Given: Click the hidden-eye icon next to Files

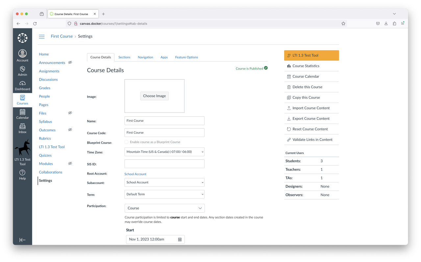Looking at the screenshot, I should point(70,113).
